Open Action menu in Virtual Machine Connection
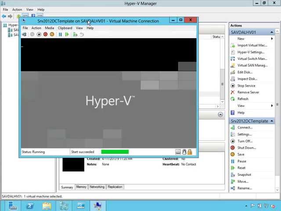The height and width of the screenshot is (211, 281). click(x=36, y=28)
